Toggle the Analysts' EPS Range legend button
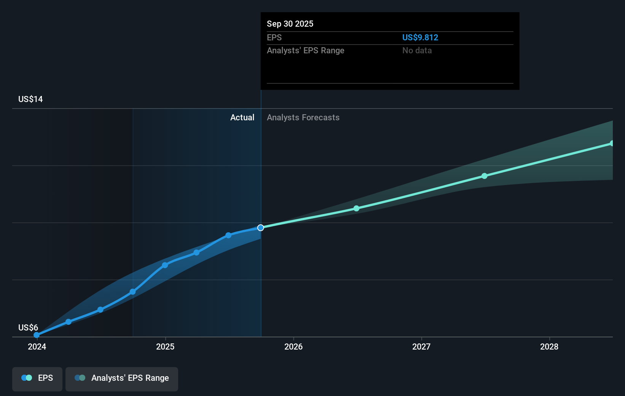Image resolution: width=625 pixels, height=396 pixels. coord(121,378)
